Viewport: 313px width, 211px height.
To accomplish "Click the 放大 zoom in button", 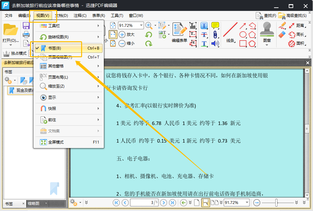I will click(127, 35).
